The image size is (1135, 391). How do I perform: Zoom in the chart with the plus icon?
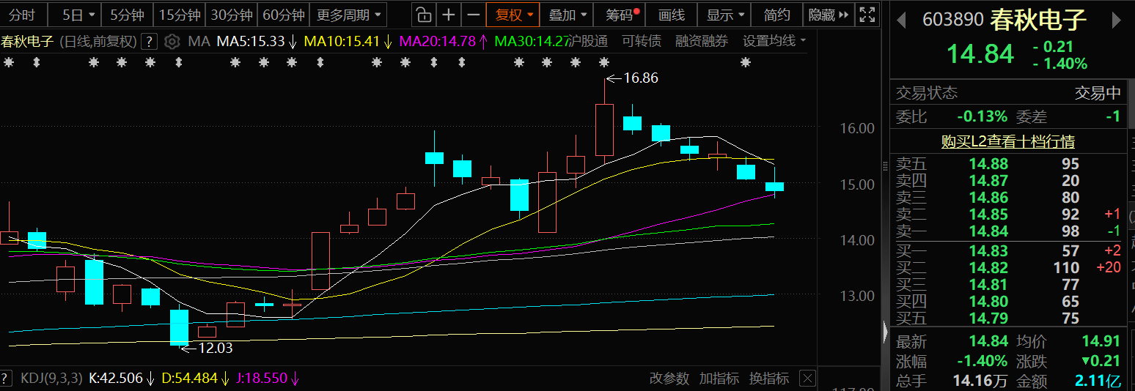pos(449,15)
